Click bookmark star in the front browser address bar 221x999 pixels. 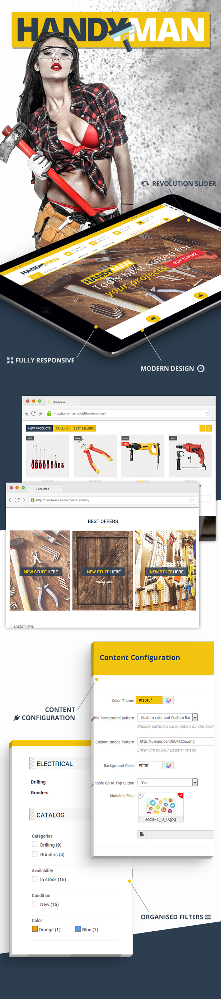(x=192, y=500)
